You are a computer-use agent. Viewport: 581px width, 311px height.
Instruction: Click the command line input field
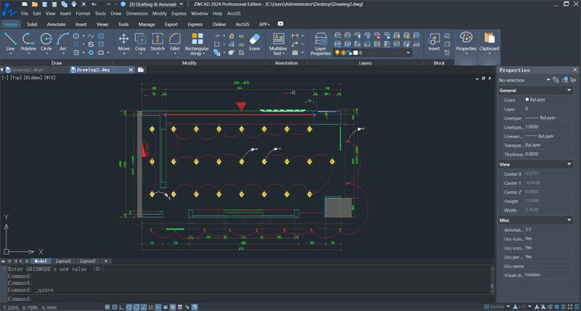click(248, 299)
